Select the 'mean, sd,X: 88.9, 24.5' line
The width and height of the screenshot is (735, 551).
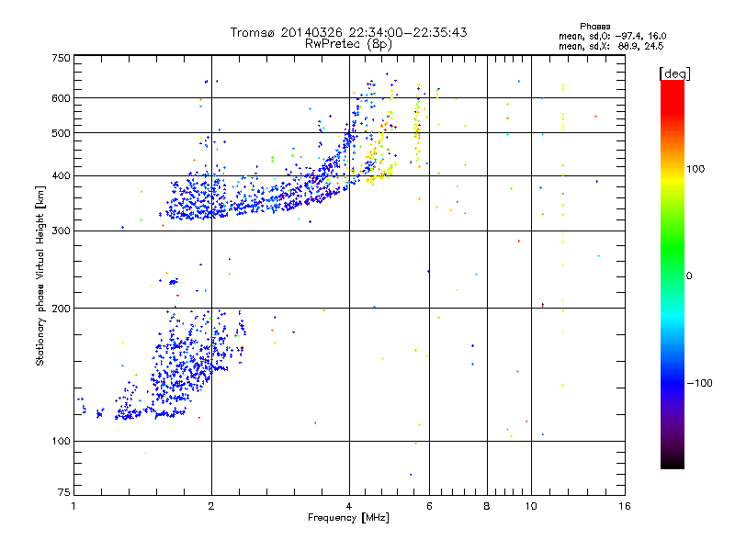(x=611, y=46)
